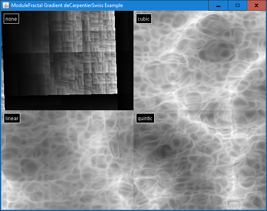Click the window title text in title bar

tap(64, 5)
